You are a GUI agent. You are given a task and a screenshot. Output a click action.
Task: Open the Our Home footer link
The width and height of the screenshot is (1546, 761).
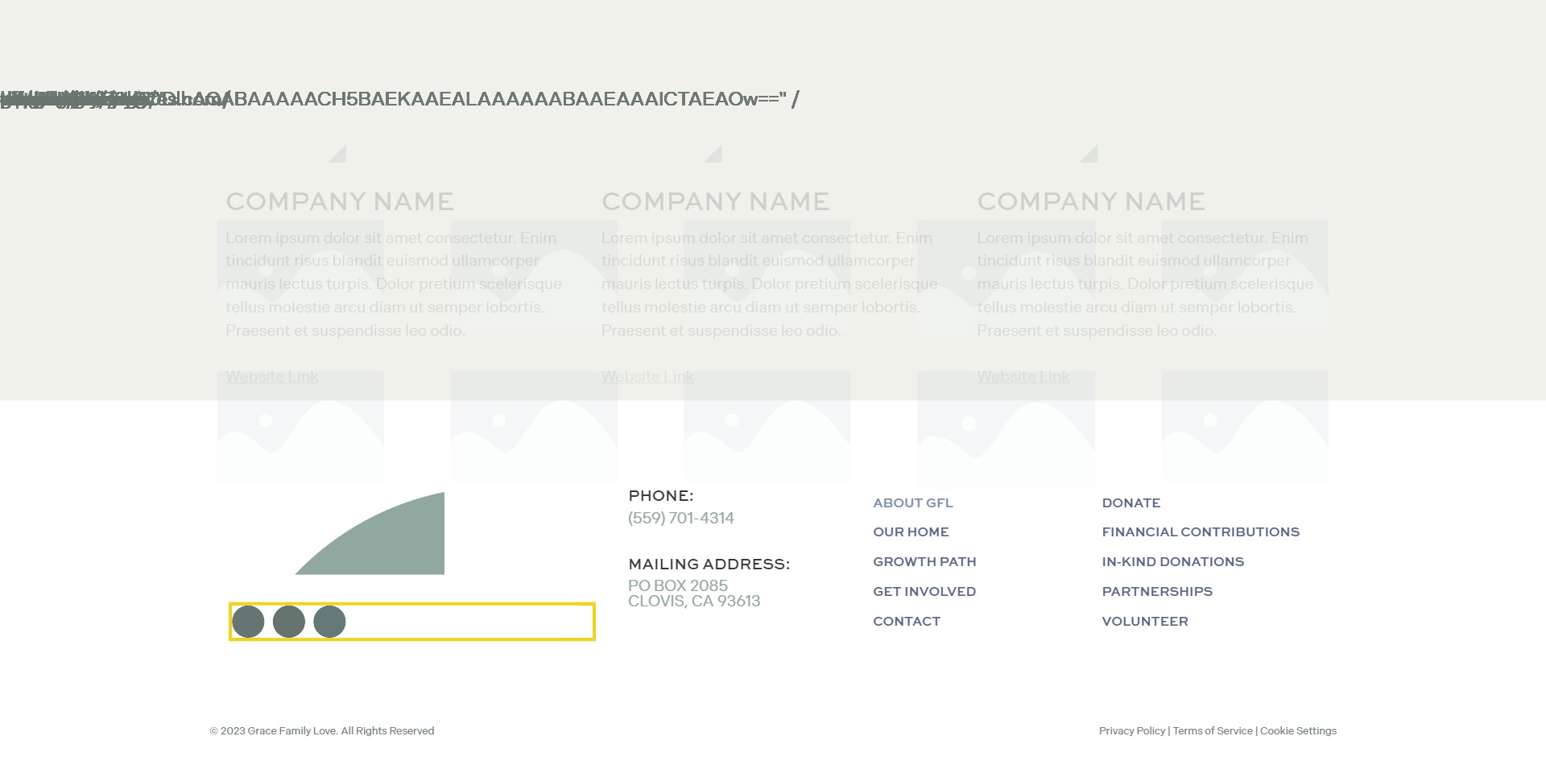[x=911, y=531]
